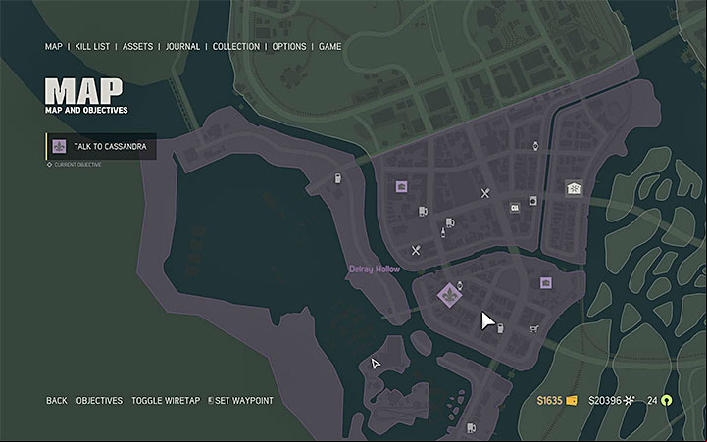Select the safehouse icon on the eastern district

[574, 188]
